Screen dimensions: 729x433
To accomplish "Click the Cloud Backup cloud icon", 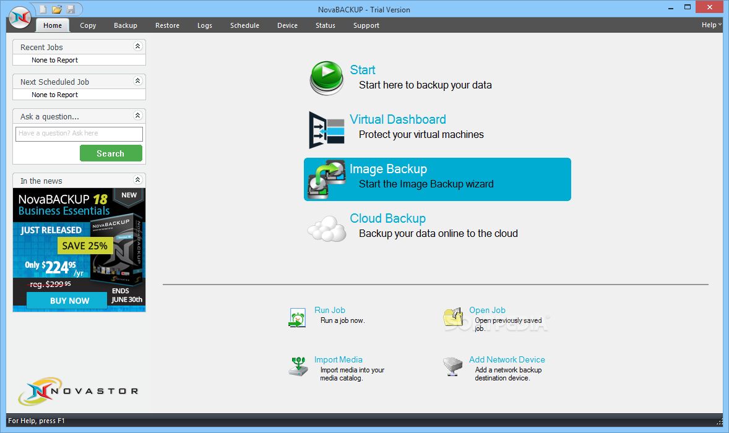I will pos(327,229).
